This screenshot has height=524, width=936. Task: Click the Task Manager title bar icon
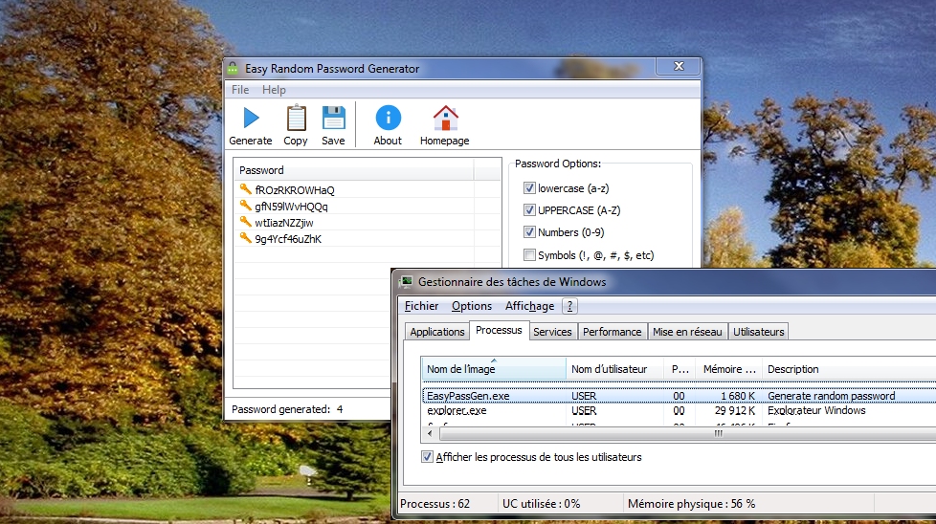click(x=407, y=282)
